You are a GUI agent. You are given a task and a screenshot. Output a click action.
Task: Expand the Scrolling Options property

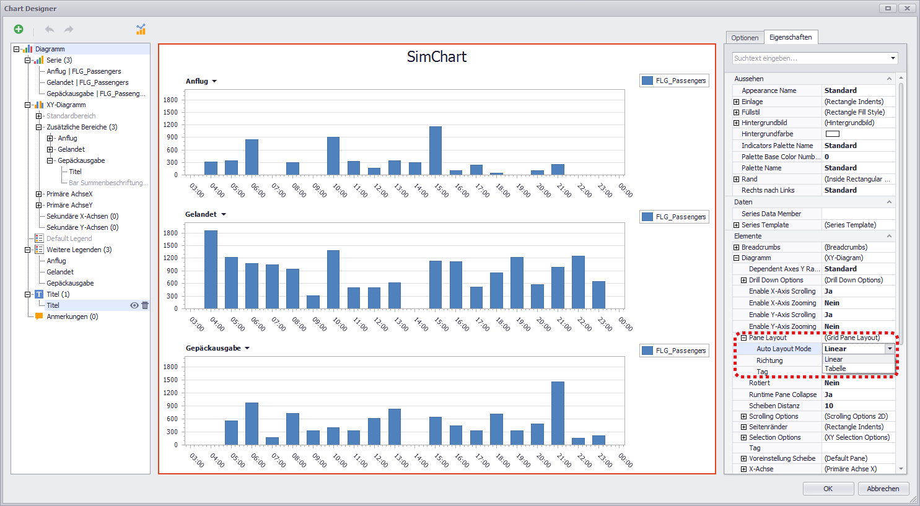point(743,416)
